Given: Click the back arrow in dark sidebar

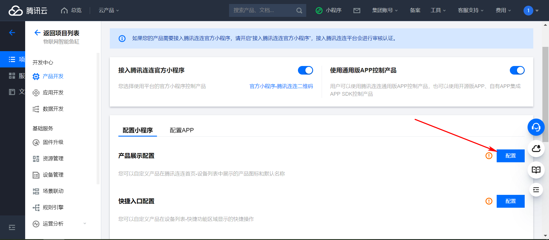Looking at the screenshot, I should [12, 33].
